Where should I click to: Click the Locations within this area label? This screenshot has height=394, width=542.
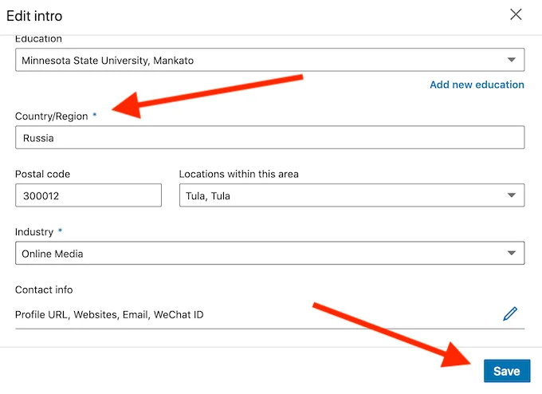(x=238, y=174)
